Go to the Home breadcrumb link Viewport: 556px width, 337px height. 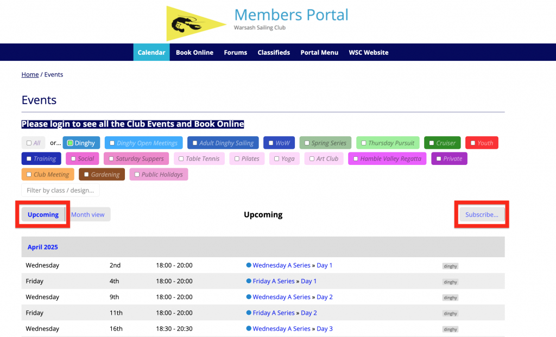30,74
